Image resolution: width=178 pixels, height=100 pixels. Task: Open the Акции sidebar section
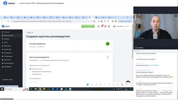click(x=6, y=42)
